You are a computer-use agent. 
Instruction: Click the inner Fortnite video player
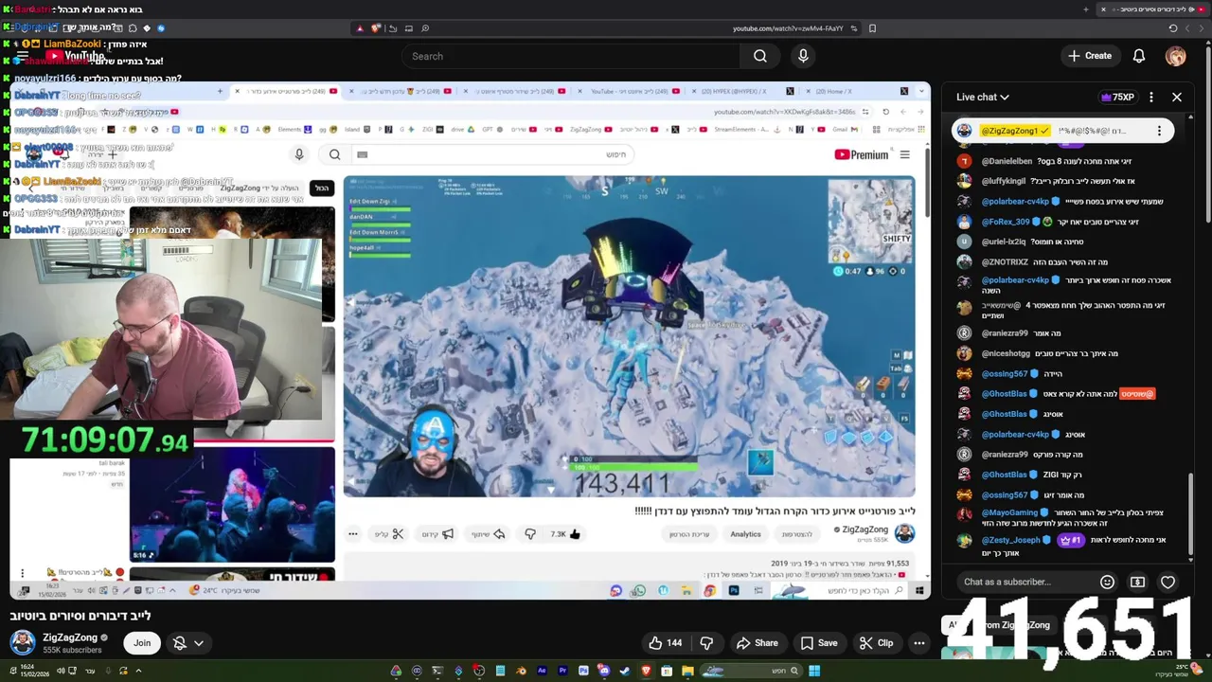630,336
